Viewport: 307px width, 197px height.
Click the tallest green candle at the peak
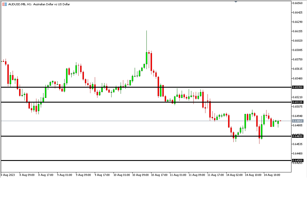point(146,58)
